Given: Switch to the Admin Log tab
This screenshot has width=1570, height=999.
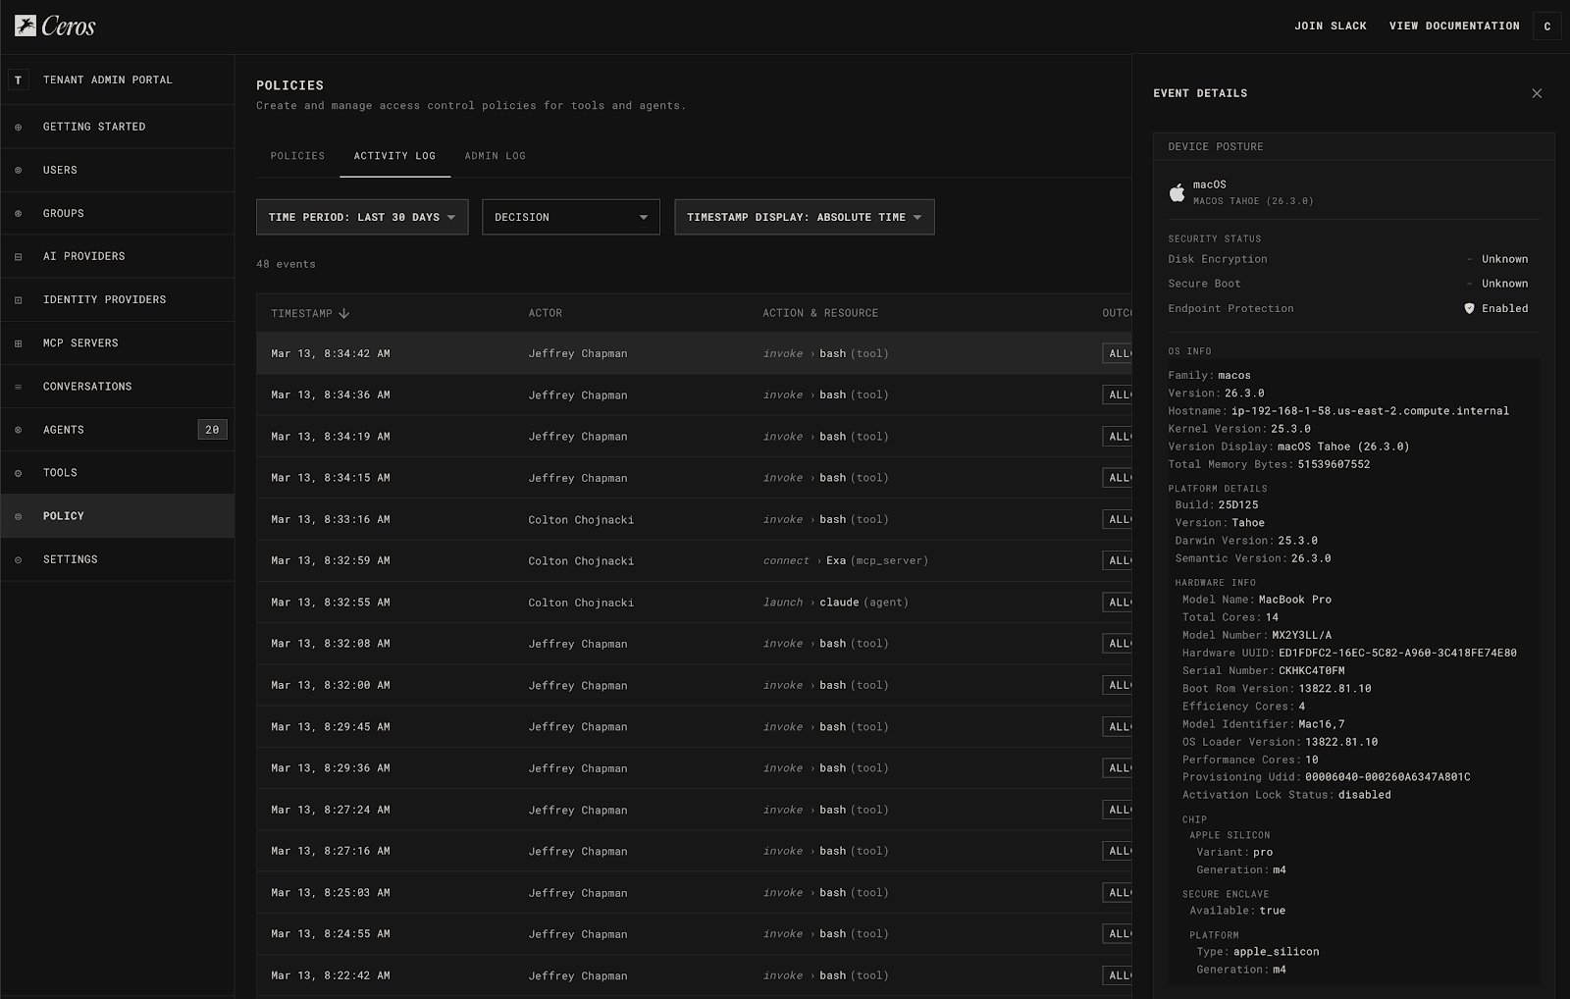Looking at the screenshot, I should pyautogui.click(x=495, y=156).
